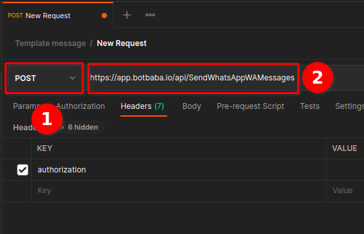Click the authorization key cell
Screen dimensions: 364x234
point(179,170)
